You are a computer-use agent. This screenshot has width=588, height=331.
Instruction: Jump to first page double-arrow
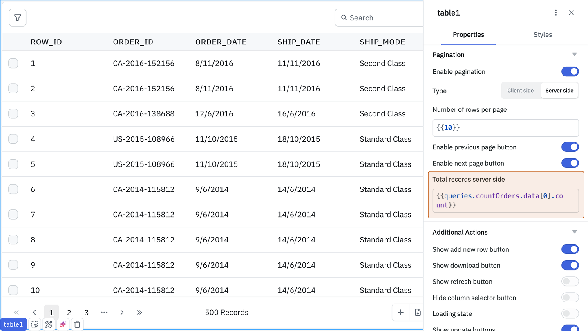(x=16, y=312)
